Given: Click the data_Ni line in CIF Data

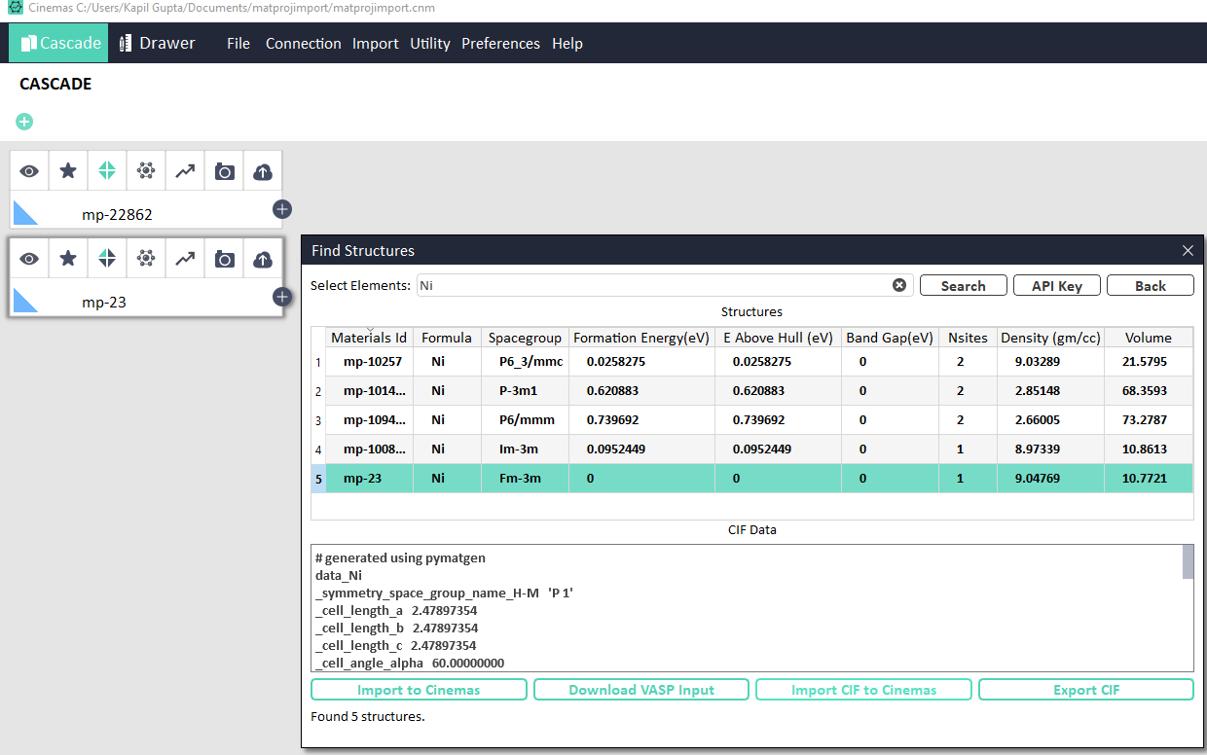Looking at the screenshot, I should [339, 575].
